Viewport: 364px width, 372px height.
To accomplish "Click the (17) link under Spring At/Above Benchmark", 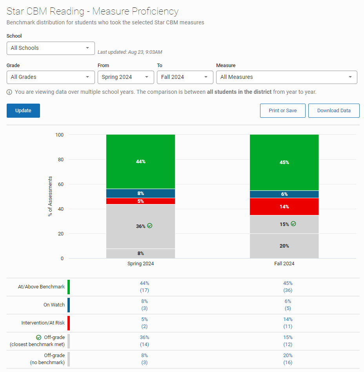I will click(144, 290).
